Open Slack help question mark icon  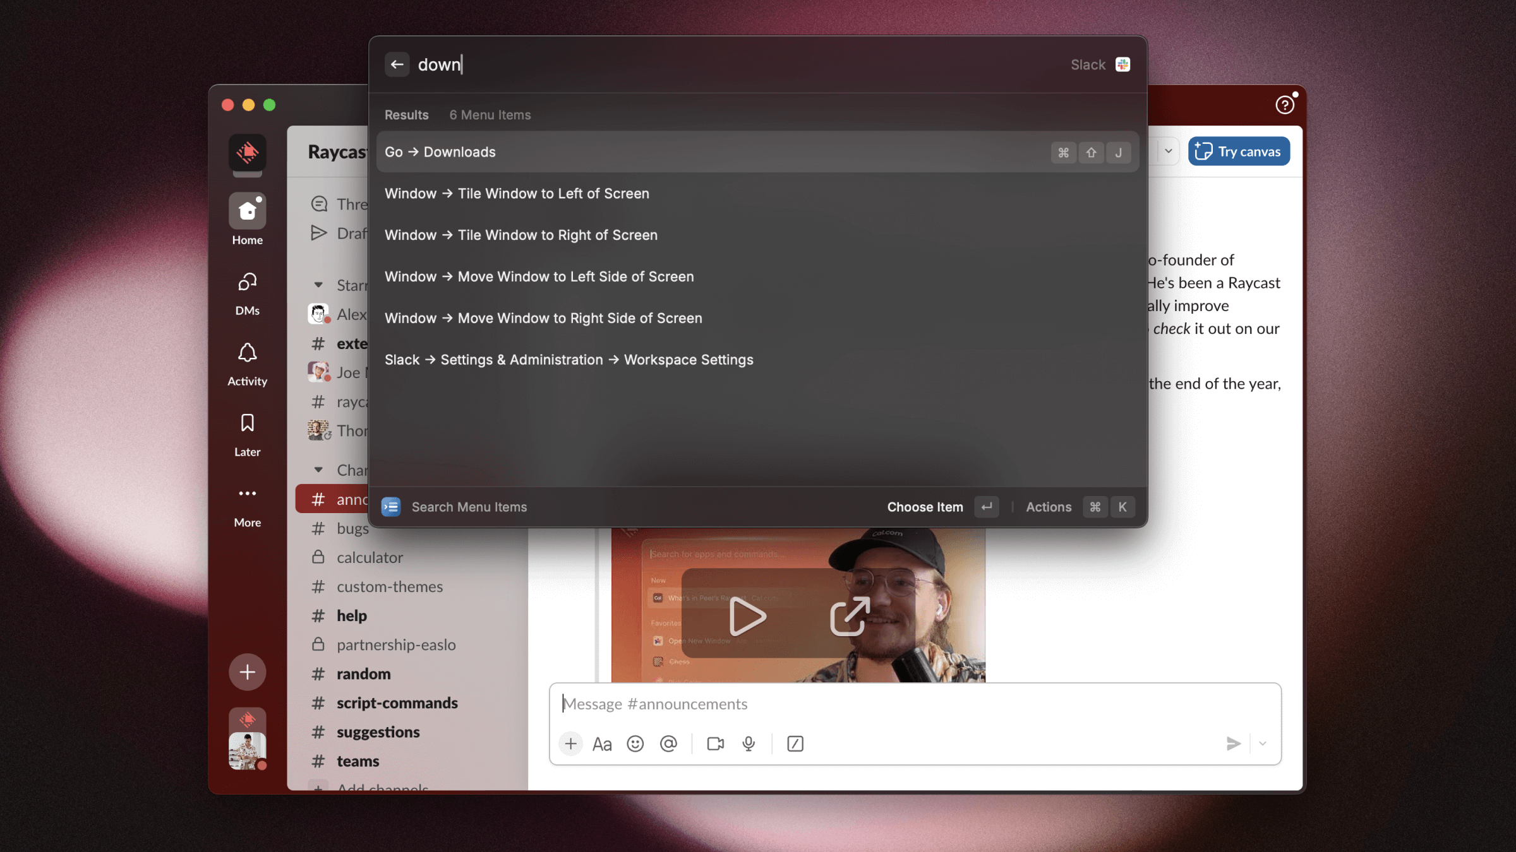click(x=1285, y=105)
